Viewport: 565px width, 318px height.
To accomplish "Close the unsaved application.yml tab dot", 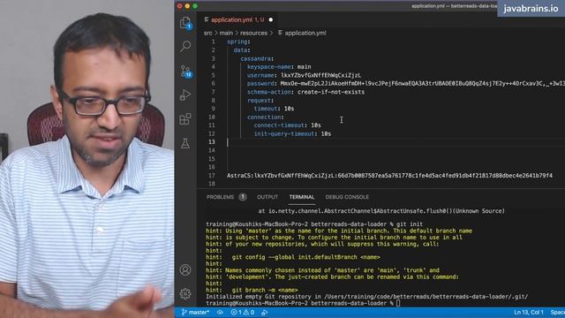I will (271, 19).
